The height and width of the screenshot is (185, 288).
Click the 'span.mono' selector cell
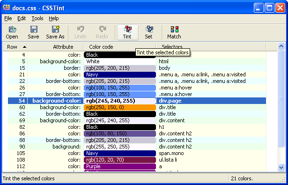[171, 153]
